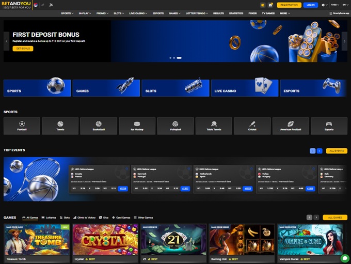Choose the American Football sport tile
Viewport: 351px width, 264px height.
pyautogui.click(x=291, y=126)
